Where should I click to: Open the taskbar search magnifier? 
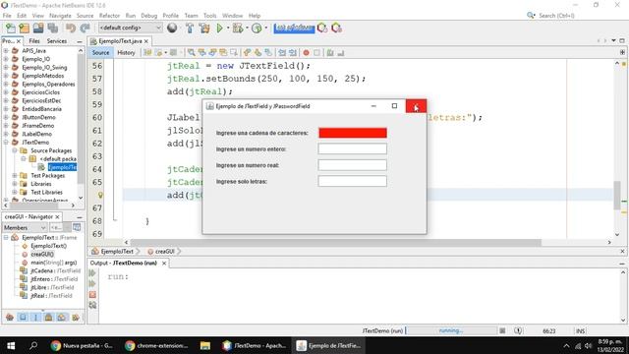(33, 345)
